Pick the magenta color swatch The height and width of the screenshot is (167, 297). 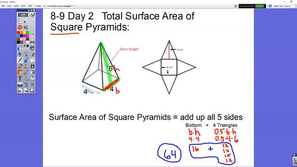point(27,36)
